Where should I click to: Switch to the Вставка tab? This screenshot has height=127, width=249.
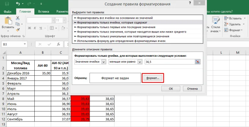44,12
